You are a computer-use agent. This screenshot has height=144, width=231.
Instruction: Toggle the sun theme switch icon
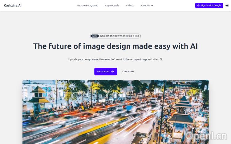click(x=227, y=6)
